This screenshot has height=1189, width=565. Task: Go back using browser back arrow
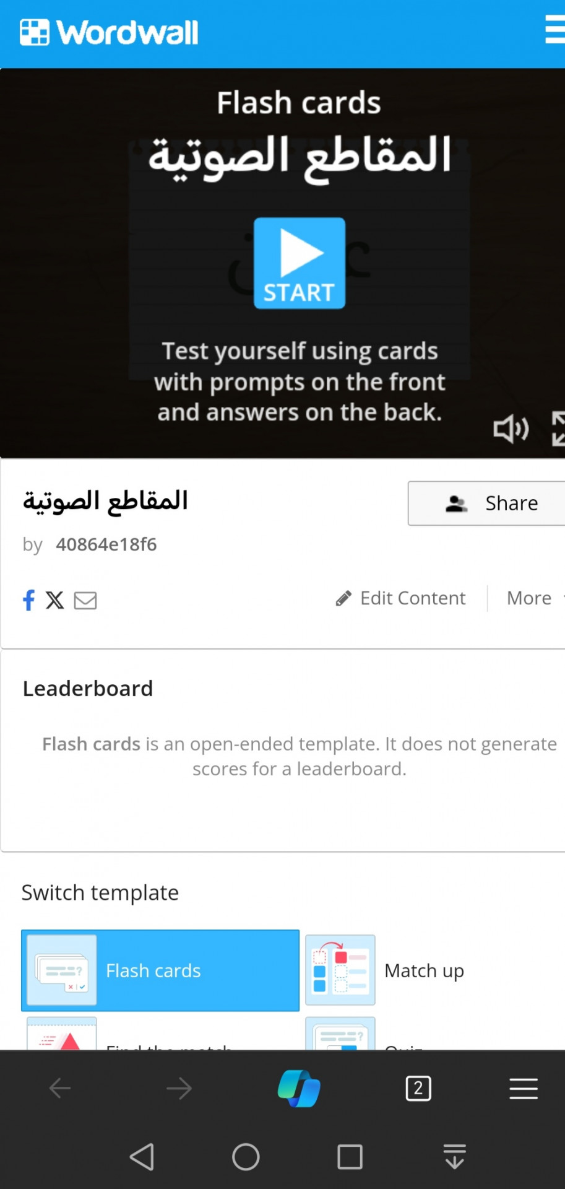tap(60, 1088)
